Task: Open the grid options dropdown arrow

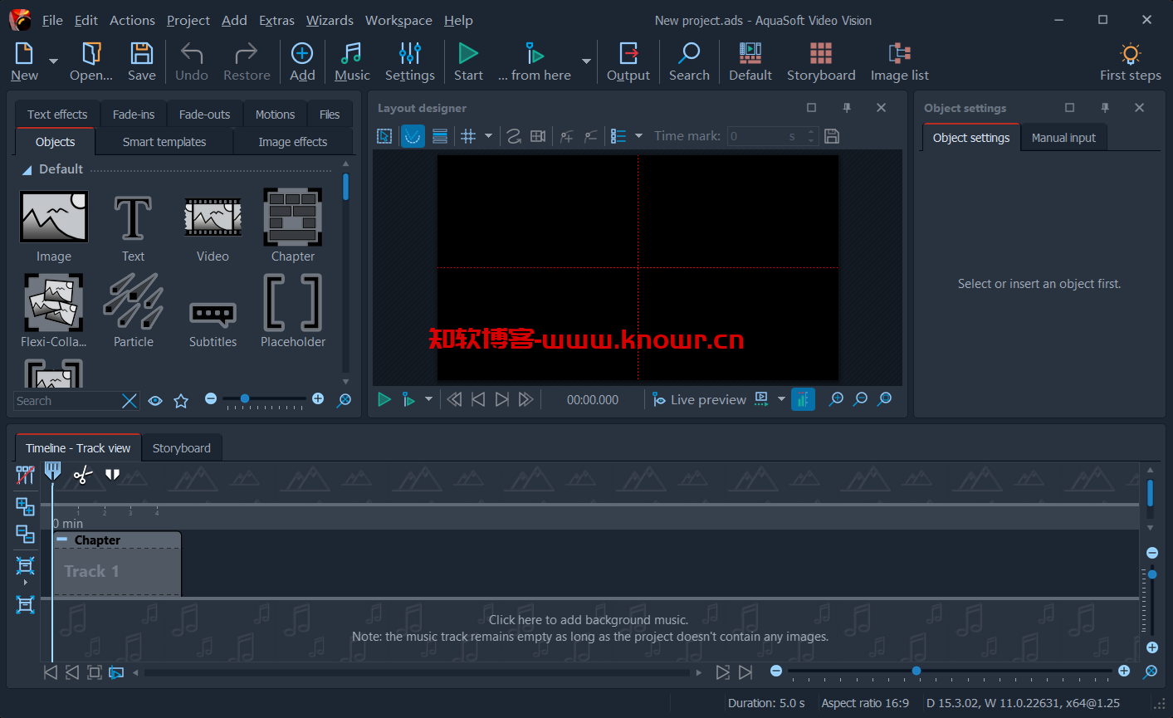Action: point(488,136)
